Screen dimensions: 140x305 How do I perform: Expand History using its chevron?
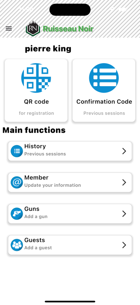pyautogui.click(x=124, y=151)
